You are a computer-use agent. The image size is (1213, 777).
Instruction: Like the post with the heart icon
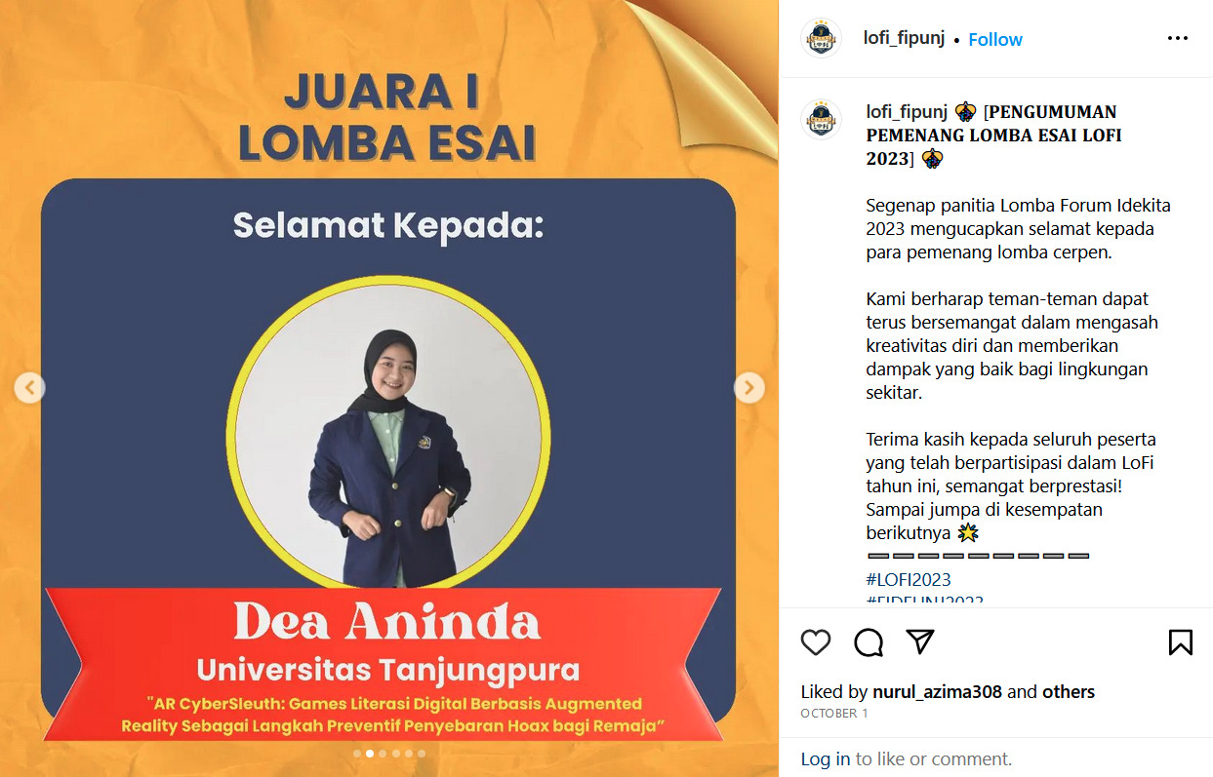point(816,641)
